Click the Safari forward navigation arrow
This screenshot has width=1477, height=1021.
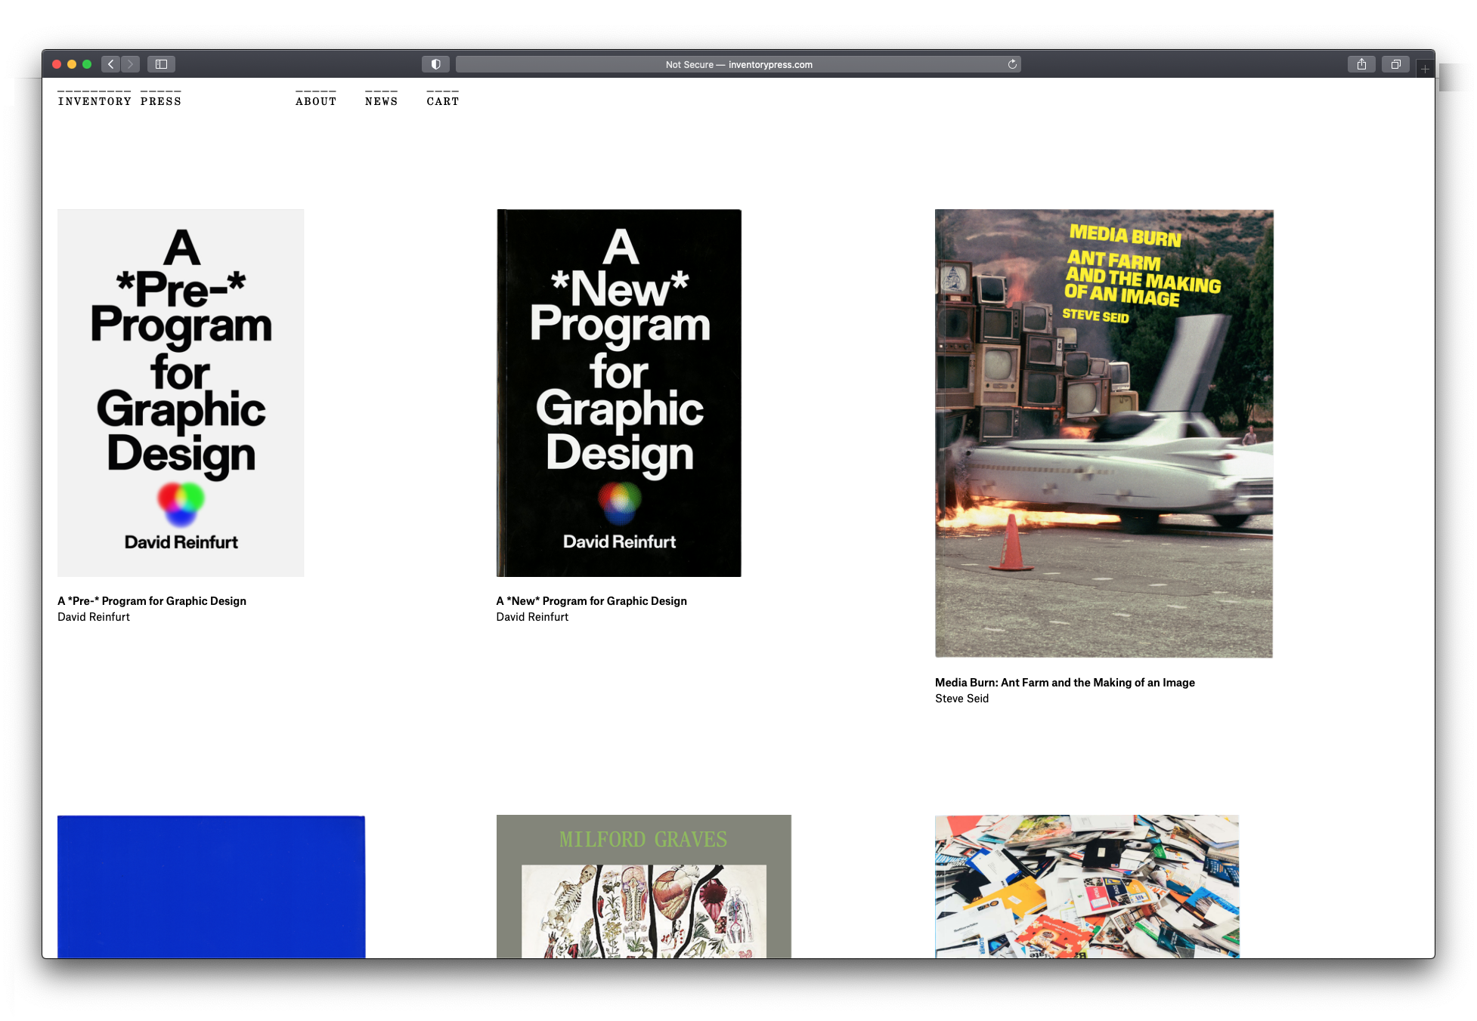[130, 64]
